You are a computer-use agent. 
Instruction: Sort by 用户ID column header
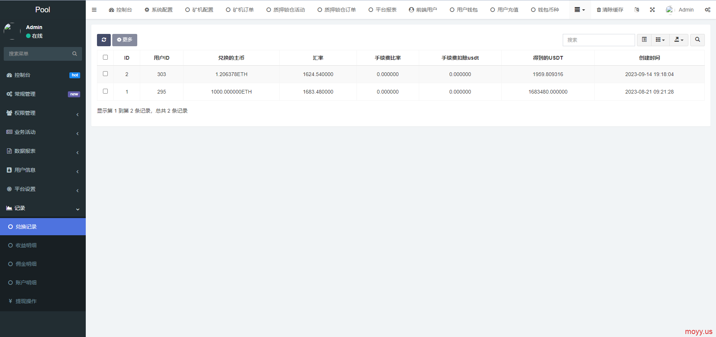coord(161,58)
